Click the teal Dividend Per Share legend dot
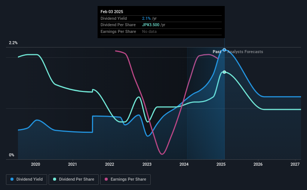 click(x=55, y=179)
